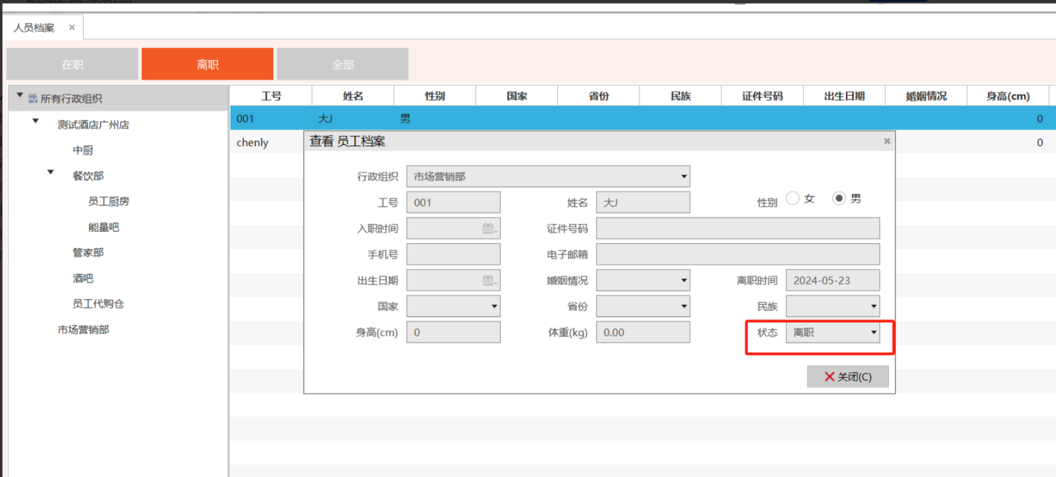The image size is (1056, 477).
Task: Switch to the 在职 tab
Action: point(72,65)
